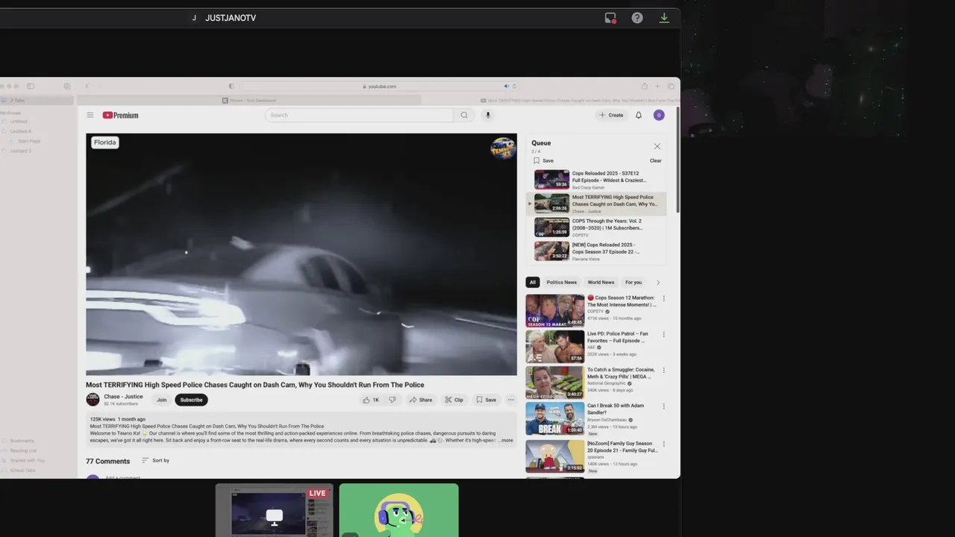
Task: Click privacy shield icon beside address bar
Action: 231,86
